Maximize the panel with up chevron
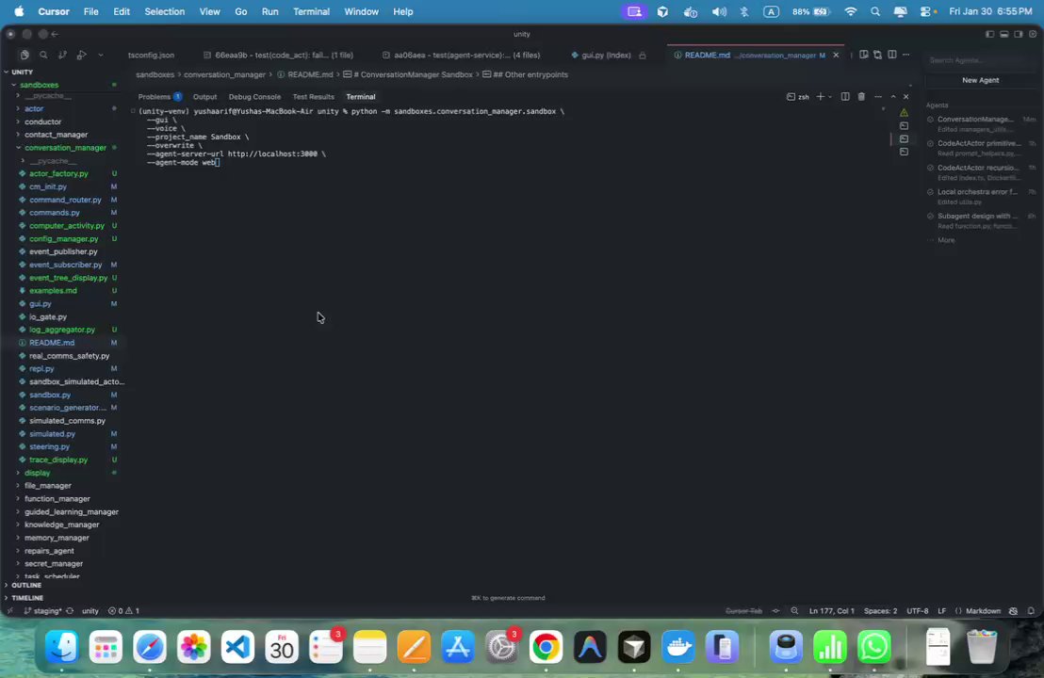Screen dimensions: 1044x678 [893, 96]
